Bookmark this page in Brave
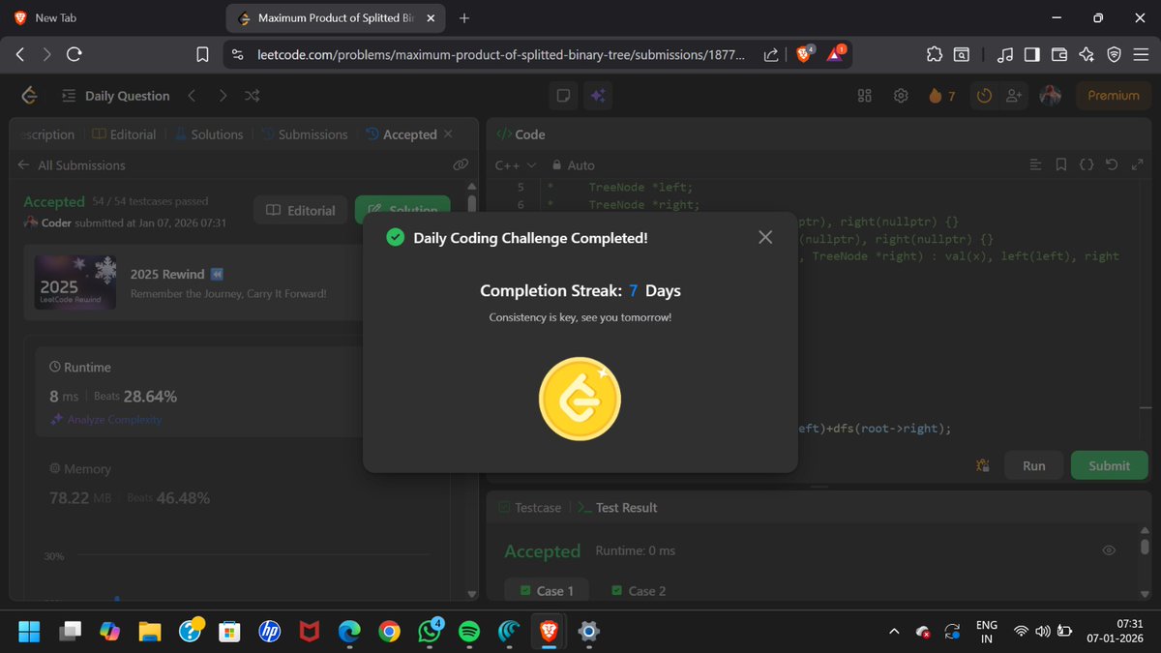The image size is (1161, 653). [202, 55]
